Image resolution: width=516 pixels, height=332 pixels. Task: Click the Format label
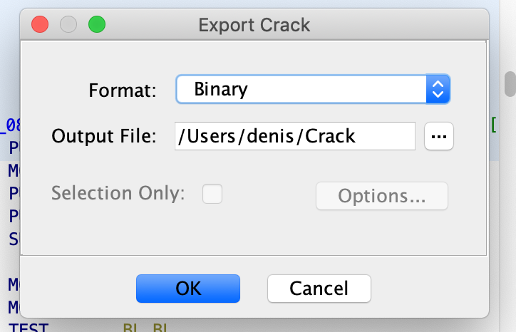[123, 90]
